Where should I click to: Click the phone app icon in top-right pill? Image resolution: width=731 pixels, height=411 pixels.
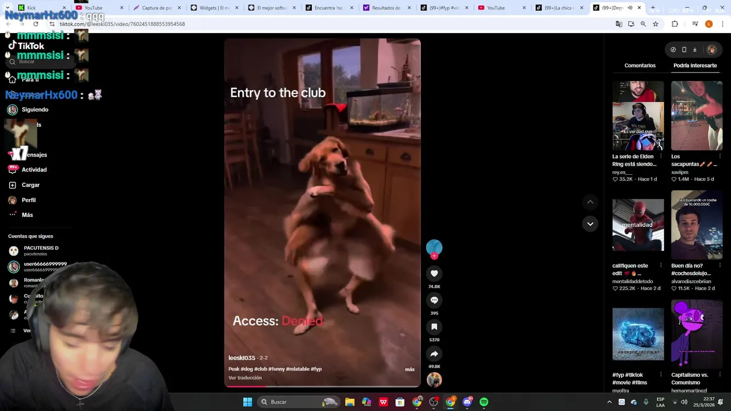684,50
